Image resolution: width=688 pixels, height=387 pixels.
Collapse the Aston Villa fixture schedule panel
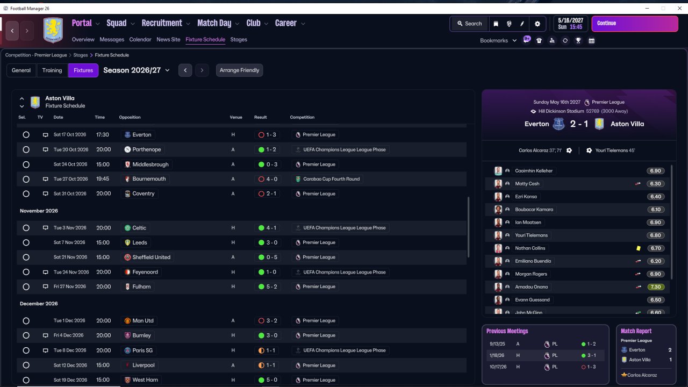point(21,99)
